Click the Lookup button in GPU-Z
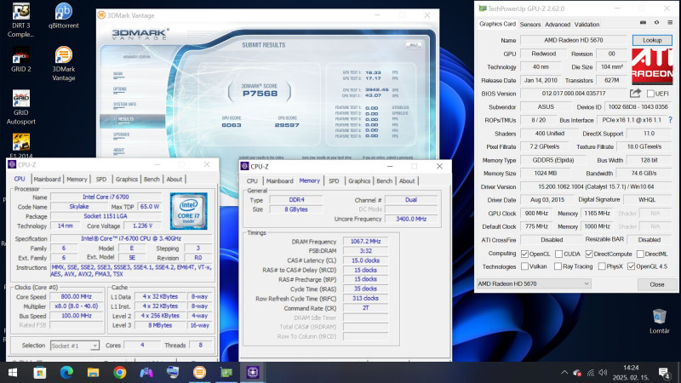The image size is (681, 383). point(652,40)
